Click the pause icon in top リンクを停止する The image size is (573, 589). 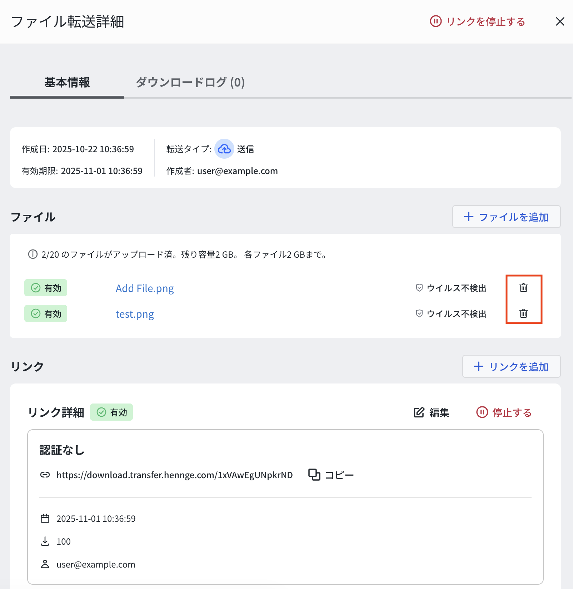tap(435, 21)
